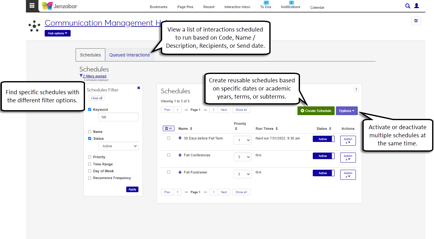Screen dimensions: 434x239
Task: Open the app grid menu icon
Action: (x=32, y=6)
